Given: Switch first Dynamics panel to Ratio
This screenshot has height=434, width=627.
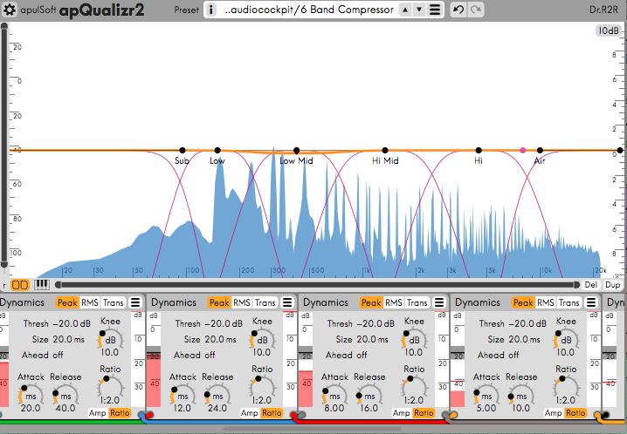Looking at the screenshot, I should tap(120, 413).
